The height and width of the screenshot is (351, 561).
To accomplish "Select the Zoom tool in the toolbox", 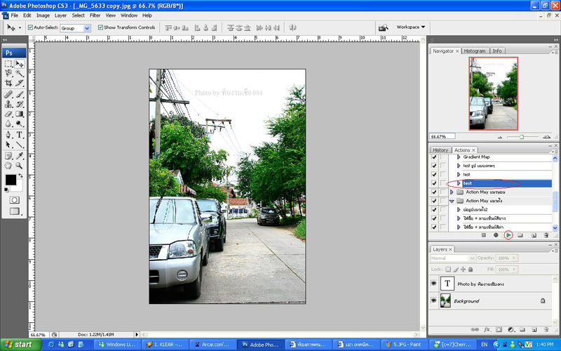I will point(20,166).
